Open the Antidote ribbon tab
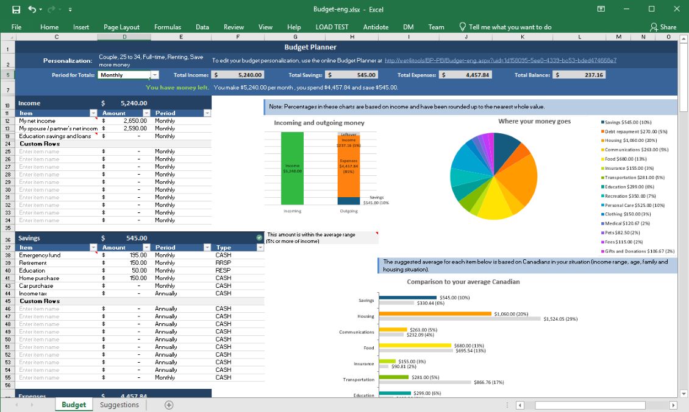 point(376,27)
